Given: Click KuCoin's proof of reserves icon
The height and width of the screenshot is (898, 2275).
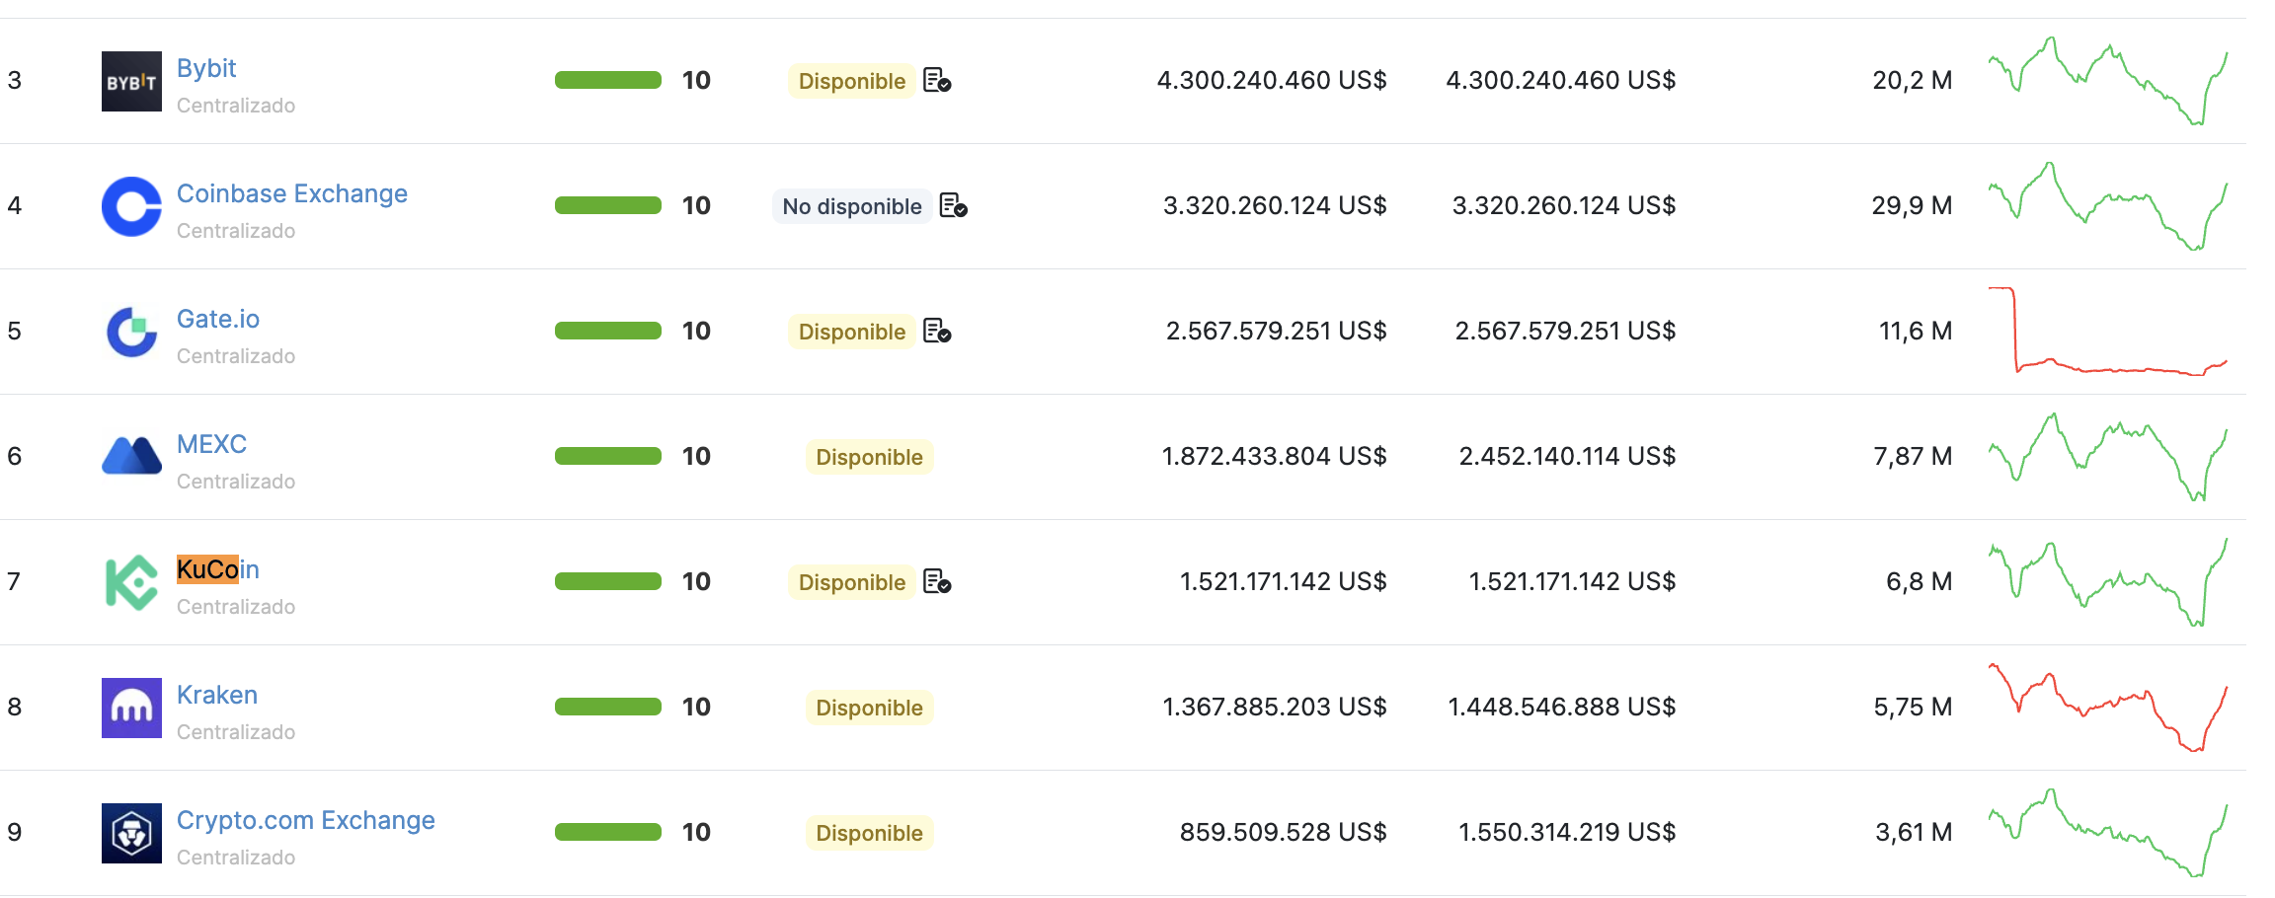Looking at the screenshot, I should tap(937, 581).
